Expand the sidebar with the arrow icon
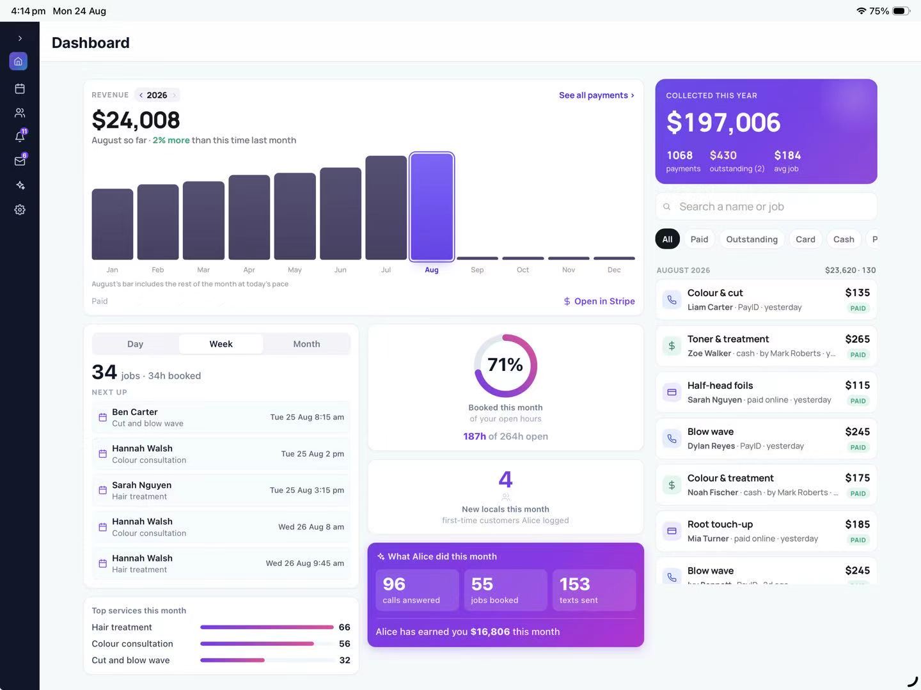Viewport: 921px width, 690px height. pos(20,38)
